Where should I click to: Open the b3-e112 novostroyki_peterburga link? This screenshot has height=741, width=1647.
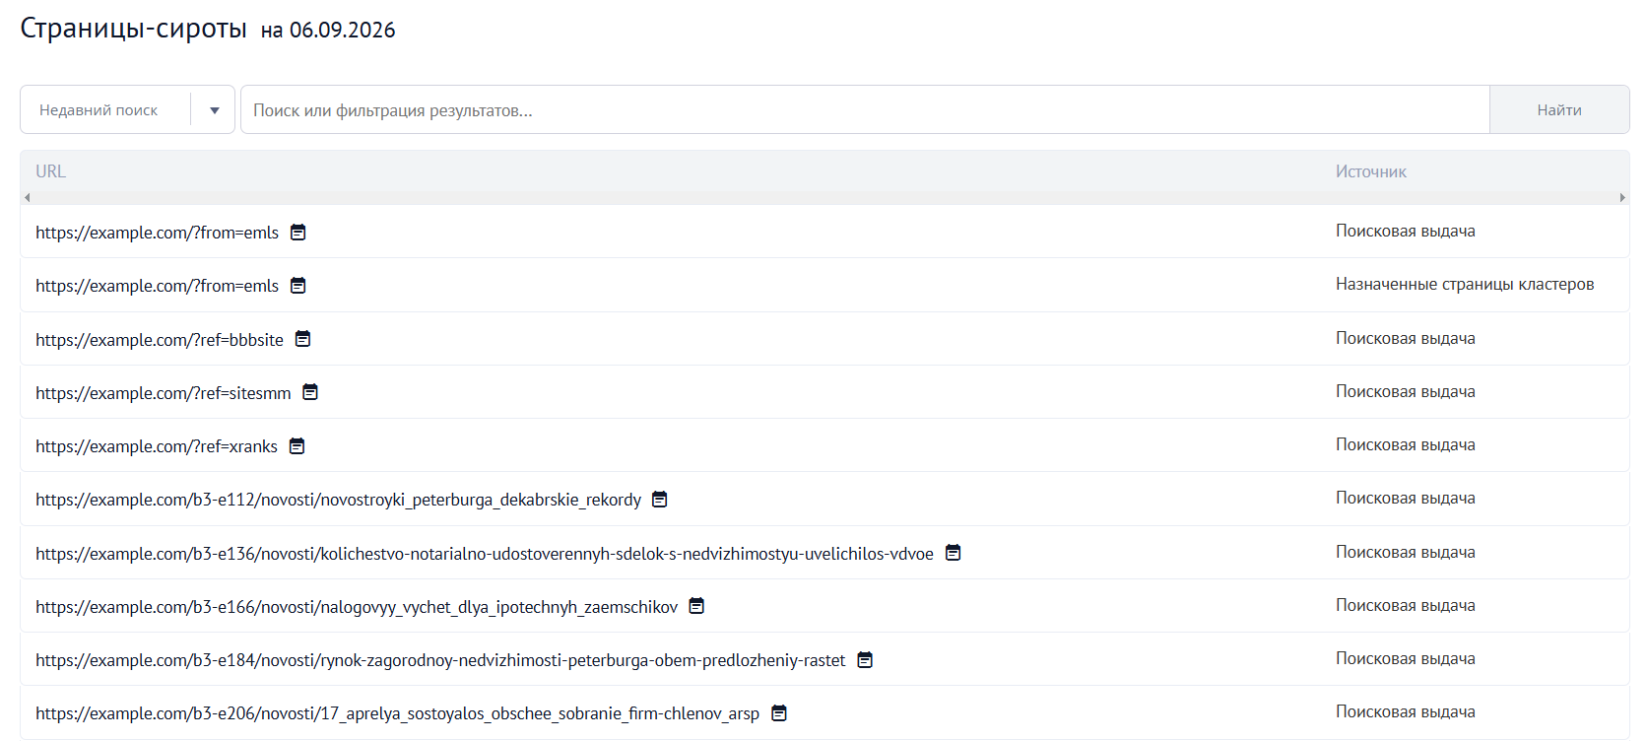click(x=338, y=500)
